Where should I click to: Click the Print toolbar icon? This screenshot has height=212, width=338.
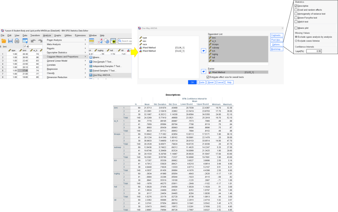click(x=17, y=41)
